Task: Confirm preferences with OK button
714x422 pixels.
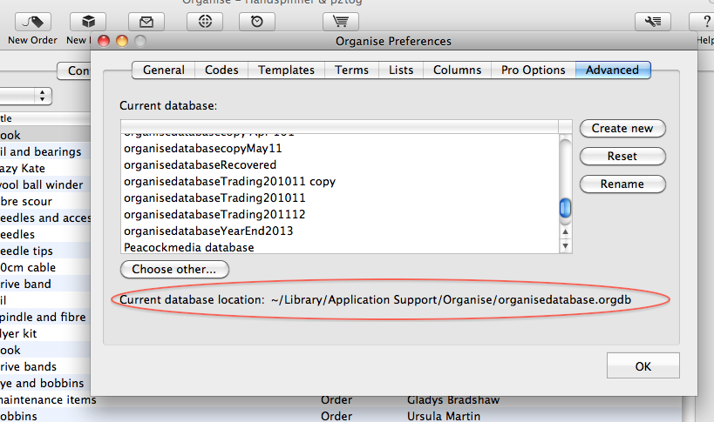Action: click(x=643, y=366)
